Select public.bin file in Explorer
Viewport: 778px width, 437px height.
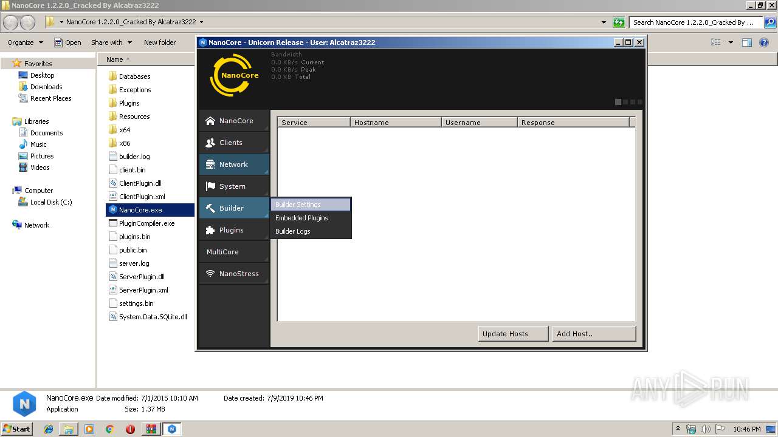[128, 250]
